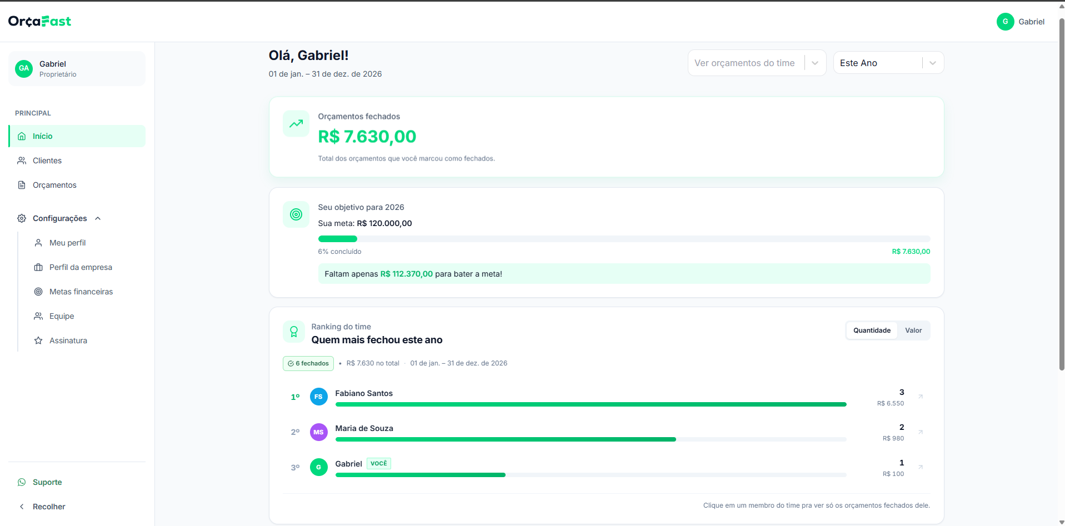Expand the Este Ano period dropdown
This screenshot has height=526, width=1065.
click(x=888, y=63)
